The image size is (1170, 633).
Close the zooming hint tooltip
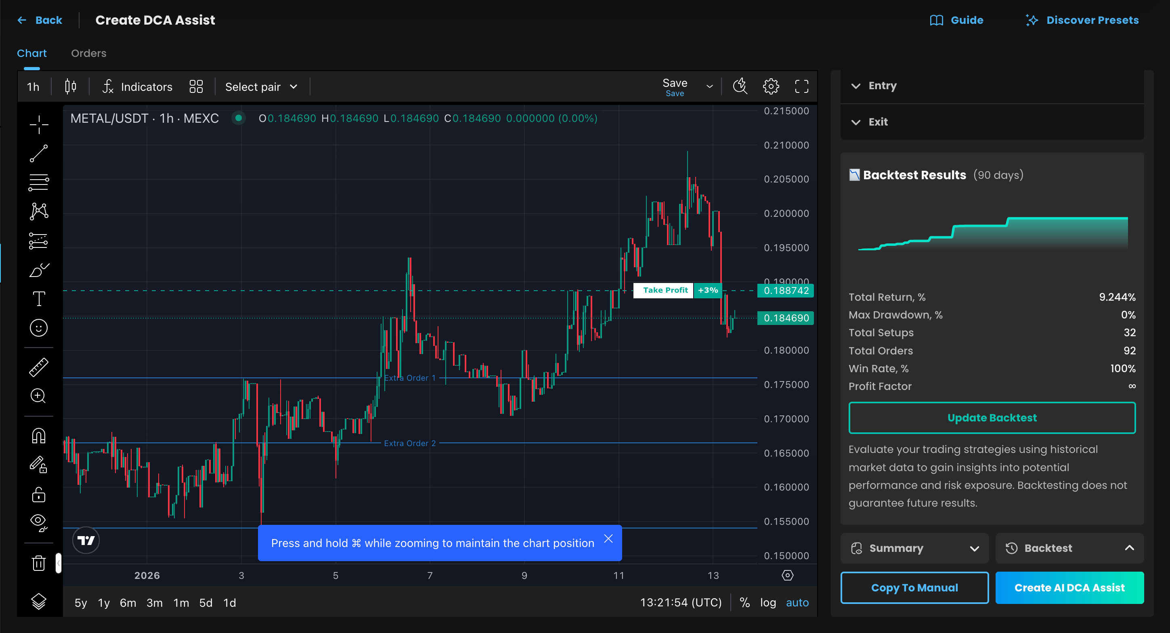608,539
